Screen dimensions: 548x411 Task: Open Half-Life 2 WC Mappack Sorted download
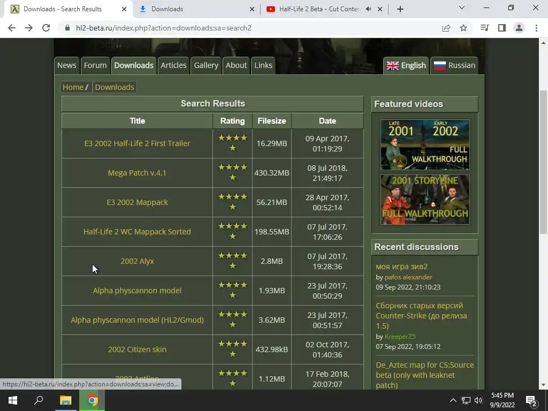(137, 231)
